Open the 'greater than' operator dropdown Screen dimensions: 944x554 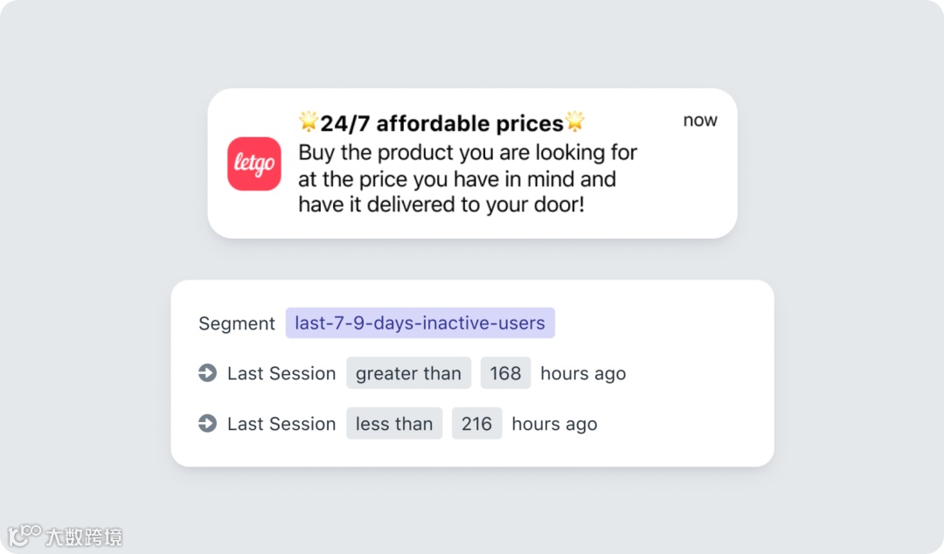408,373
